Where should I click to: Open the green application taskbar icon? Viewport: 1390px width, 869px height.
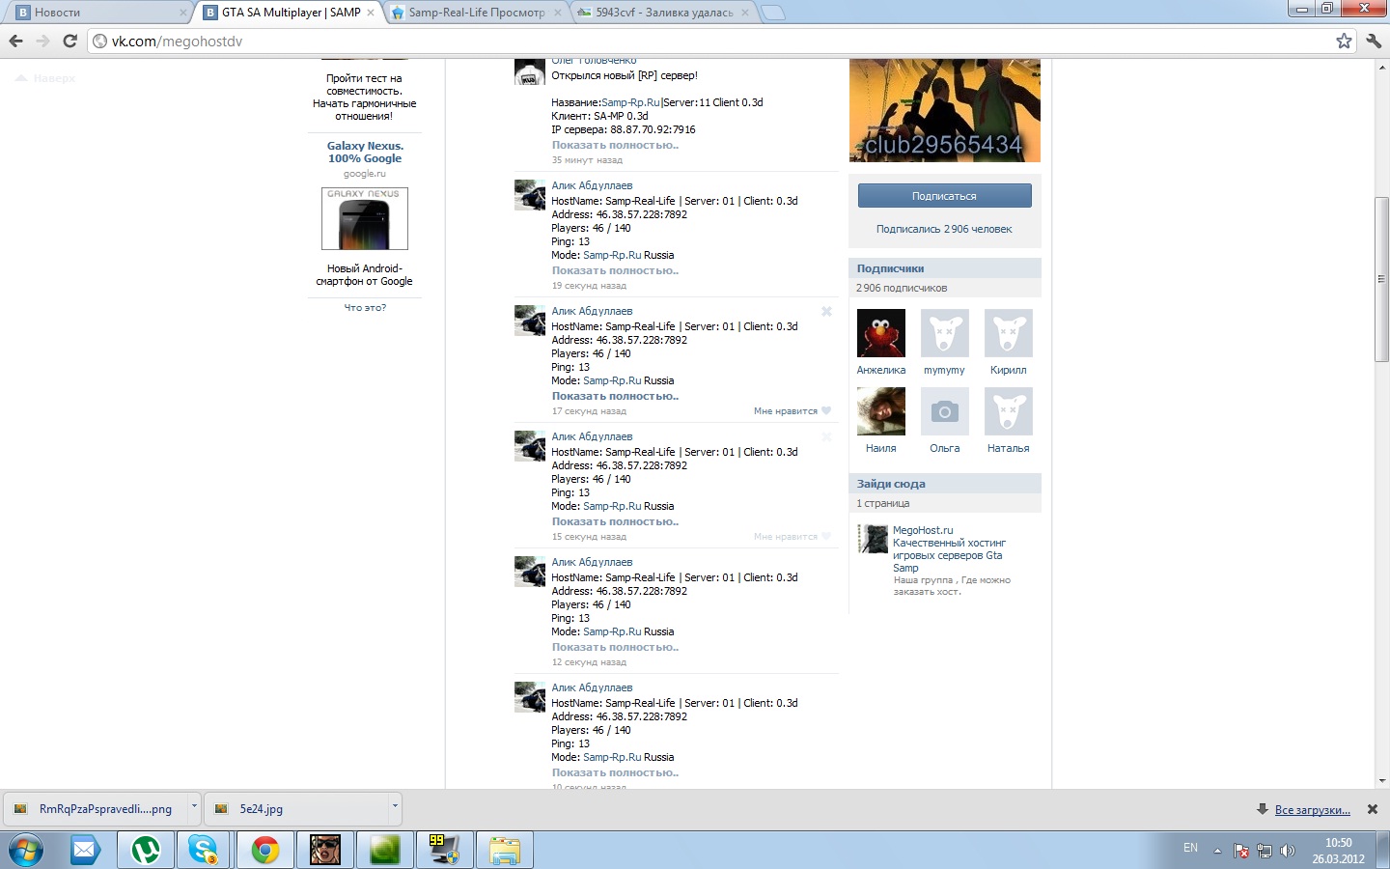click(385, 851)
